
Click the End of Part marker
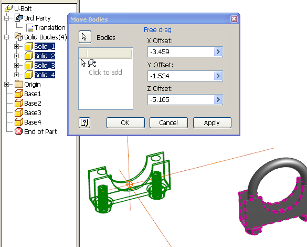[36, 131]
